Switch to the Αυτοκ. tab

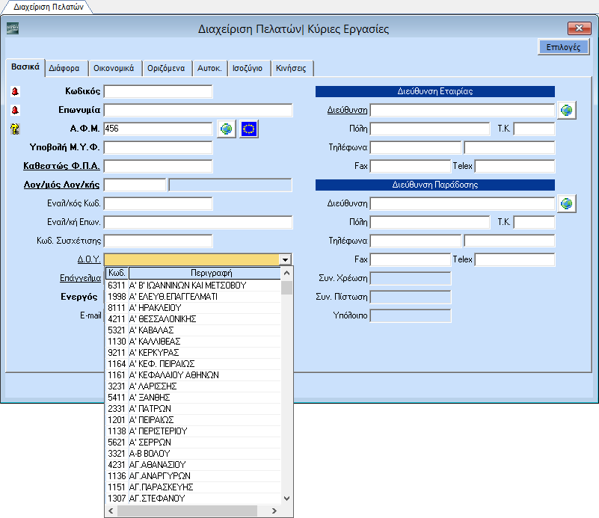tap(209, 68)
